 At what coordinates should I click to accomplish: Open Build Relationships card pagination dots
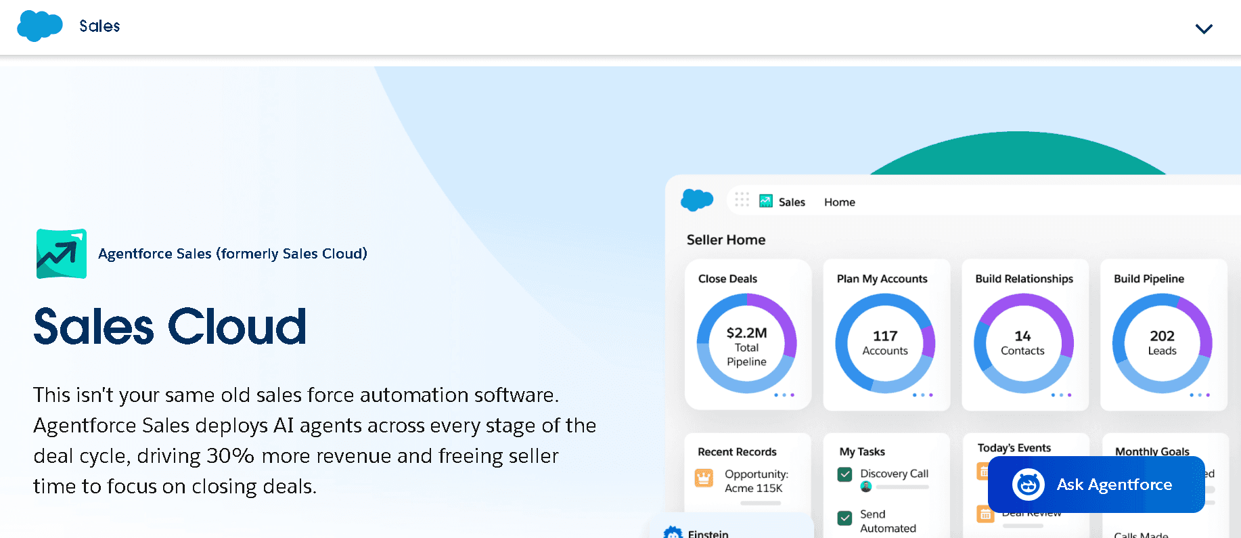(x=1061, y=395)
